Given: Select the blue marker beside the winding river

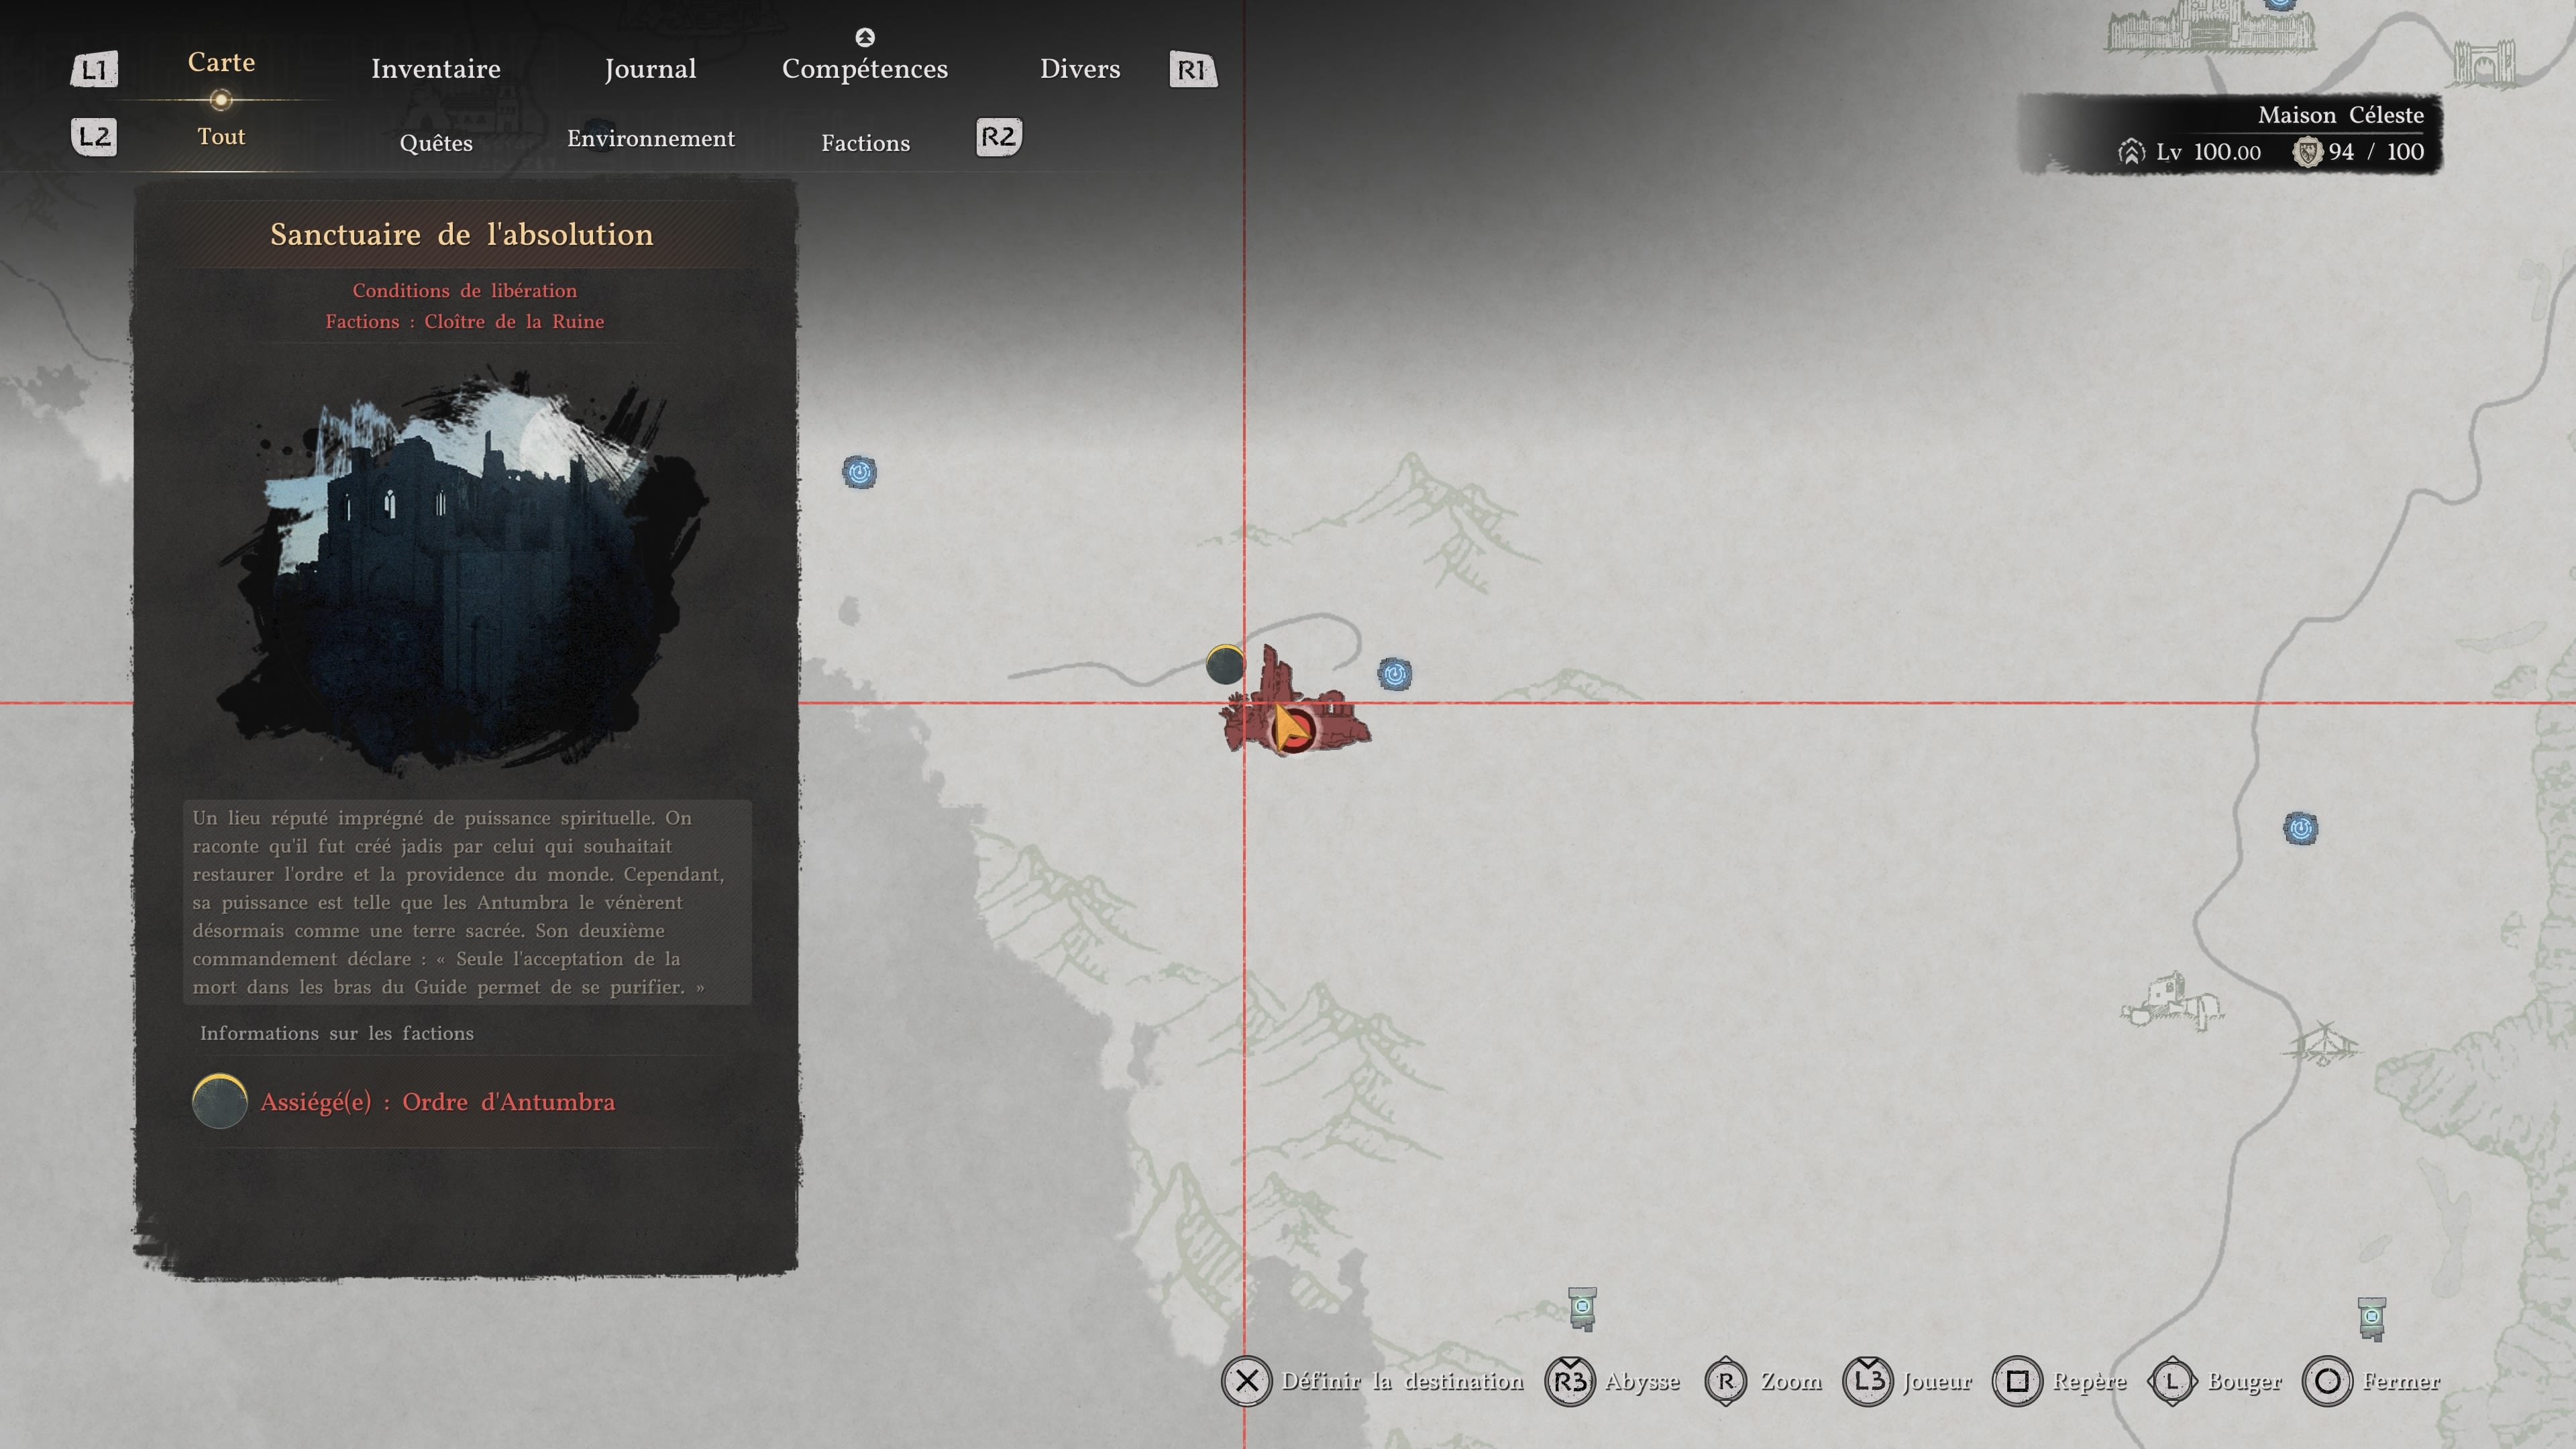Looking at the screenshot, I should [2301, 828].
